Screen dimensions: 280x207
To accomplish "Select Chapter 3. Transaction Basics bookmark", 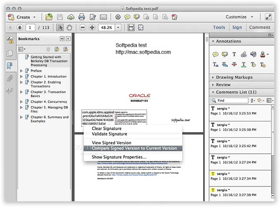I will 48,94.
